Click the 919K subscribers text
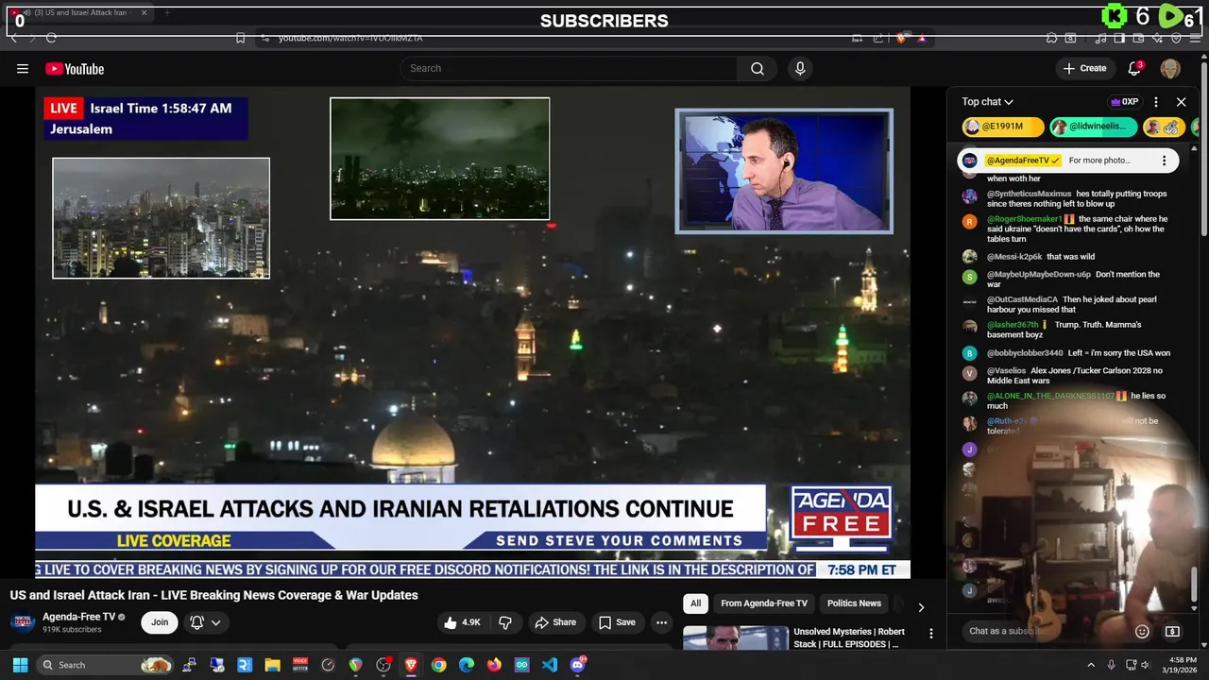 click(72, 630)
